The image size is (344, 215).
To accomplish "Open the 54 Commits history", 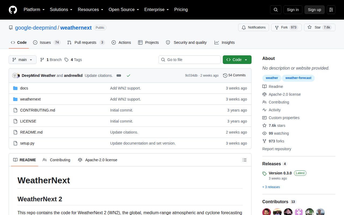I will click(x=234, y=75).
